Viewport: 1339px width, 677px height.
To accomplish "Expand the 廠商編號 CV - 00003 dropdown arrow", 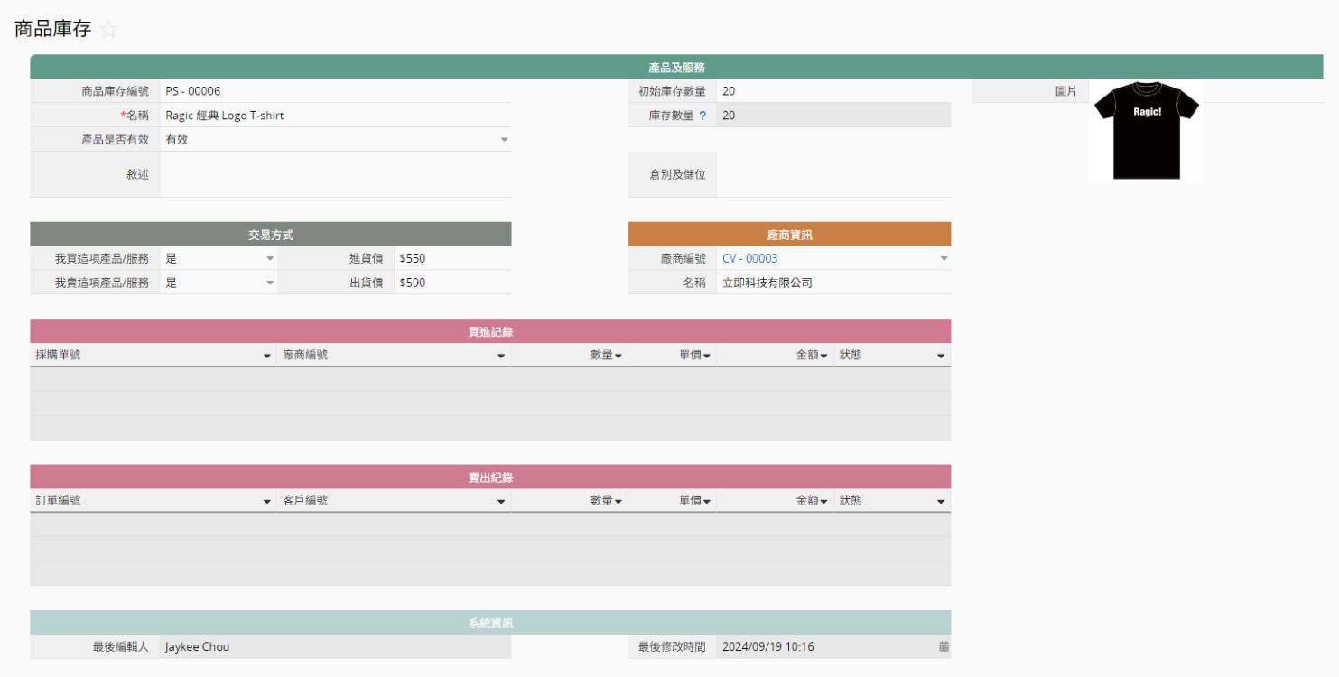I will [944, 259].
